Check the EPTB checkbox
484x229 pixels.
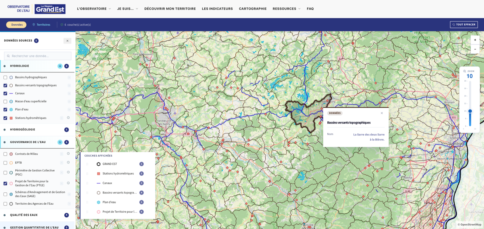pyautogui.click(x=5, y=163)
